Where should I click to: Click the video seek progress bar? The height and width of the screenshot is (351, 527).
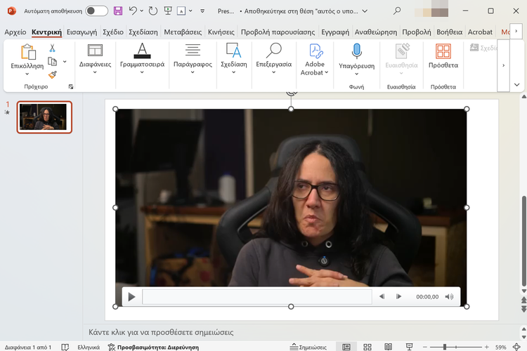point(257,296)
